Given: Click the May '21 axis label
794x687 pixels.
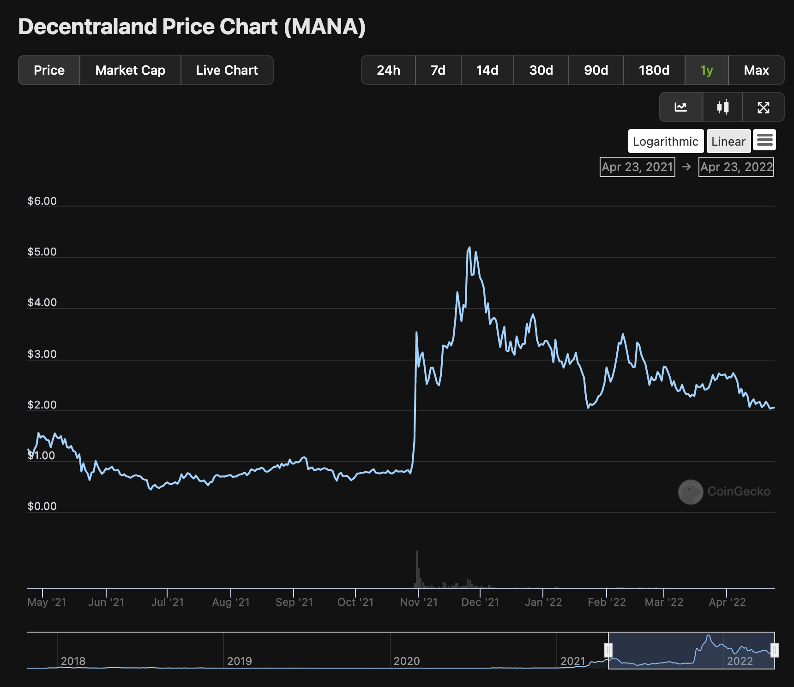Looking at the screenshot, I should tap(47, 602).
